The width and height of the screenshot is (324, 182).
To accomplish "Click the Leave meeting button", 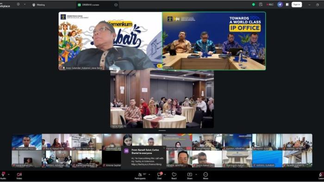I will (321, 176).
